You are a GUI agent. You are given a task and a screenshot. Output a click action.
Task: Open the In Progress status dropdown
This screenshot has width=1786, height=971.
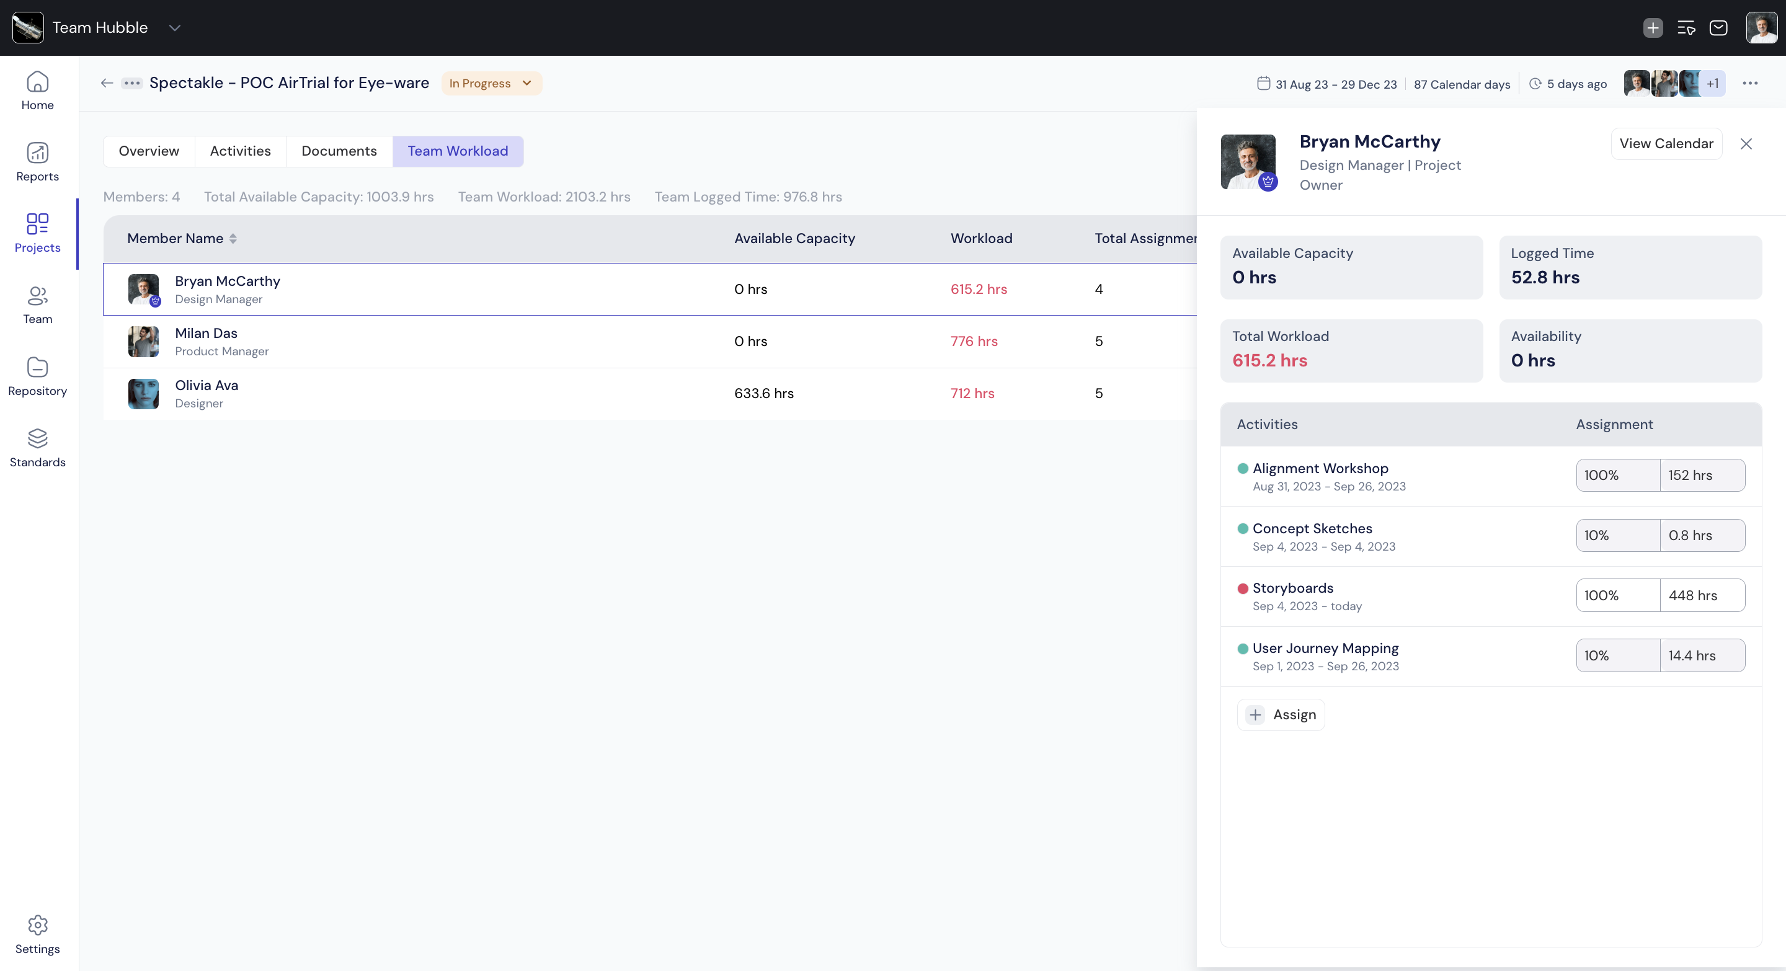491,83
